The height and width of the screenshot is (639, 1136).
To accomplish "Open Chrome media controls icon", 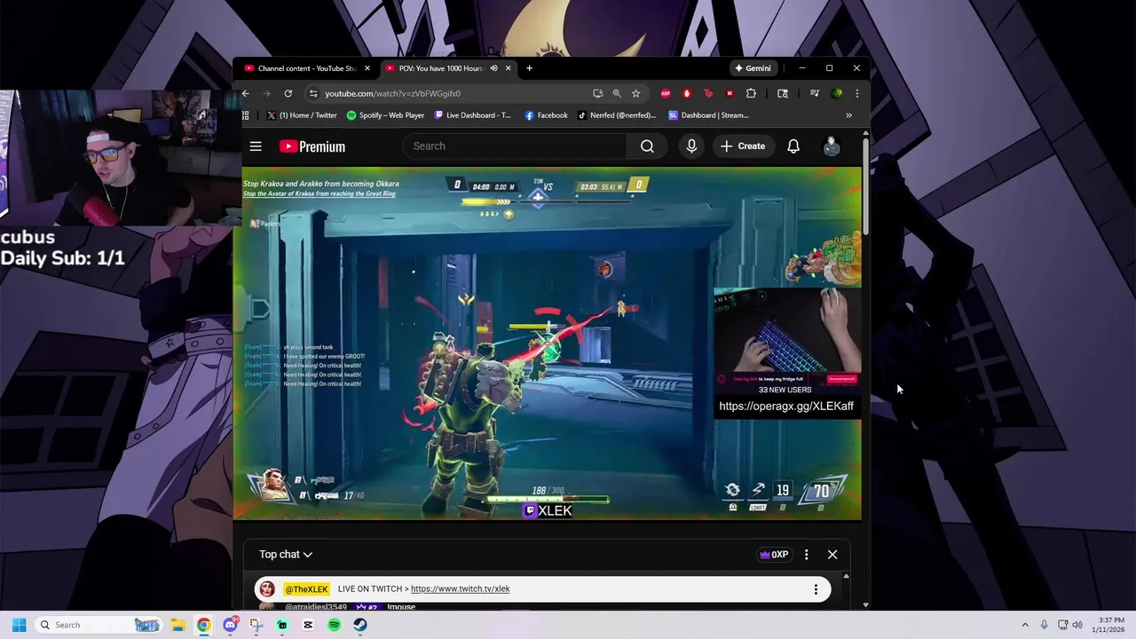I will point(814,93).
